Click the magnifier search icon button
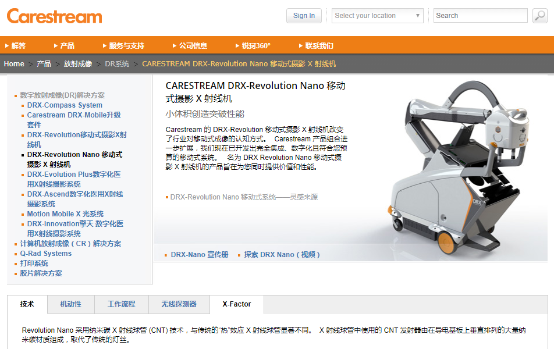The height and width of the screenshot is (349, 554). point(540,16)
